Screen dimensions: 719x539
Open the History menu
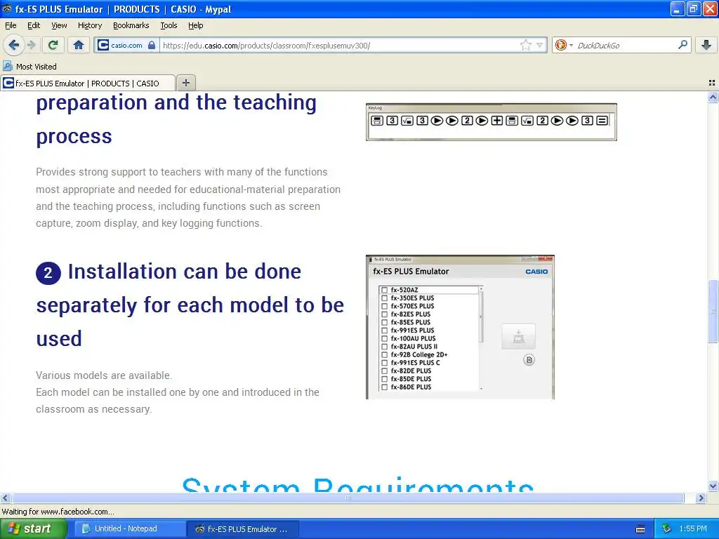90,25
